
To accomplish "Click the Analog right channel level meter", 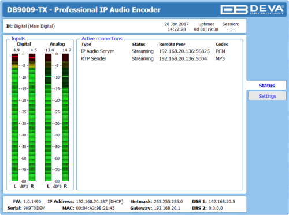I will pos(65,117).
